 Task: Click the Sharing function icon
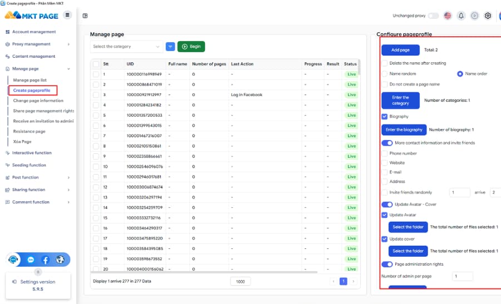[7, 190]
